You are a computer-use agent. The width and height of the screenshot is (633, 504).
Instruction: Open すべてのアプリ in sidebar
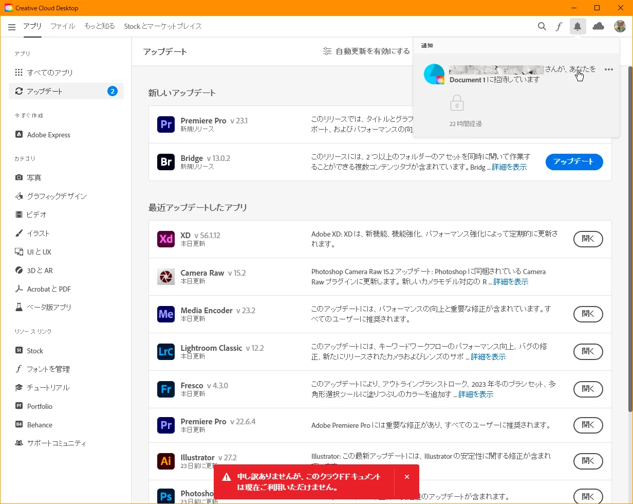tap(66, 73)
